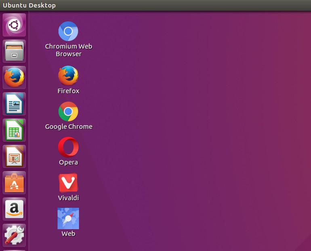Click the "Chromium Web Browser" text label
This screenshot has width=311, height=251.
(x=69, y=50)
